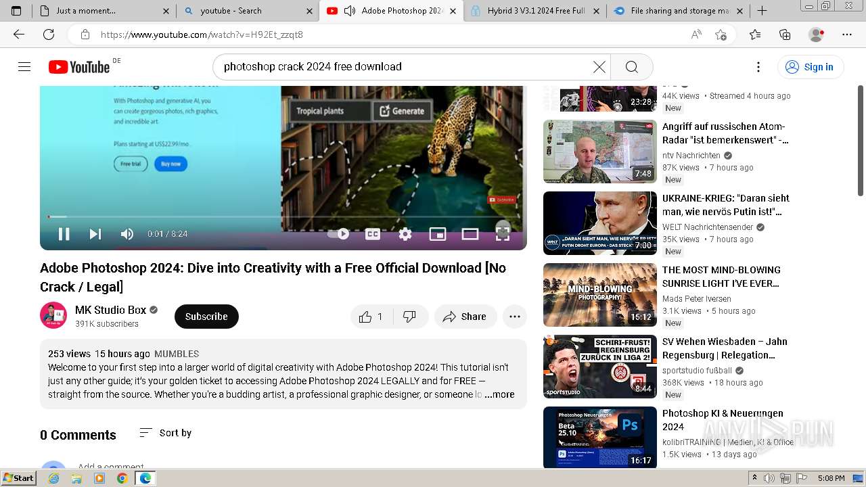Skip to the next video
866x487 pixels.
[x=95, y=234]
